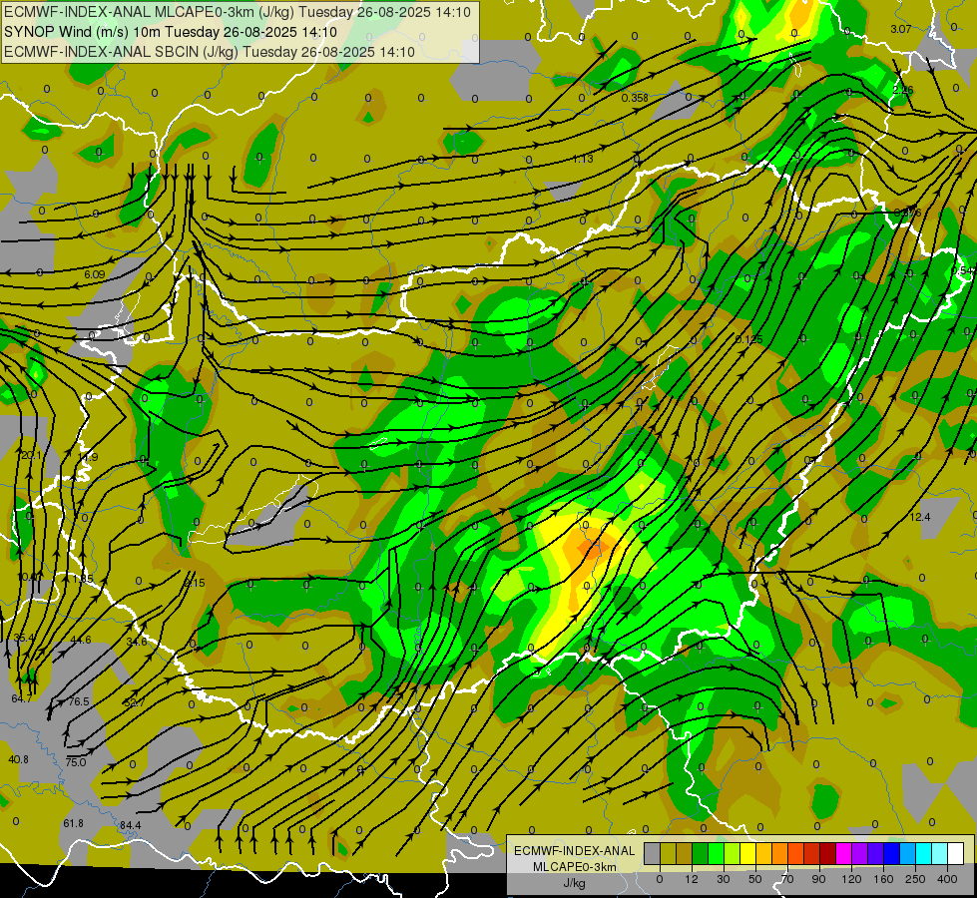Click the legend scale value 50

[755, 879]
